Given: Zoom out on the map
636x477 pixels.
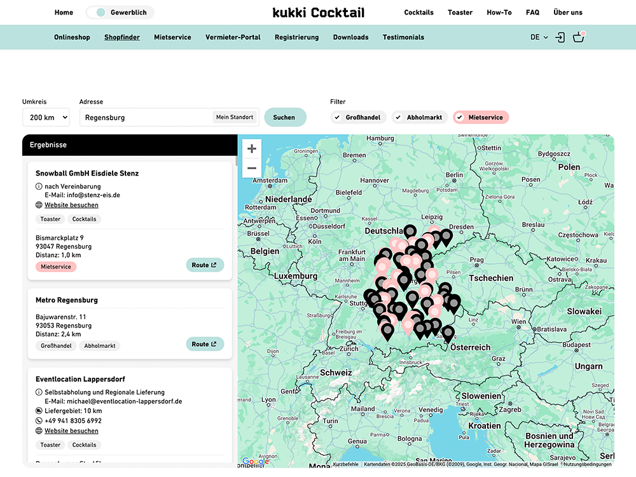Looking at the screenshot, I should [252, 169].
